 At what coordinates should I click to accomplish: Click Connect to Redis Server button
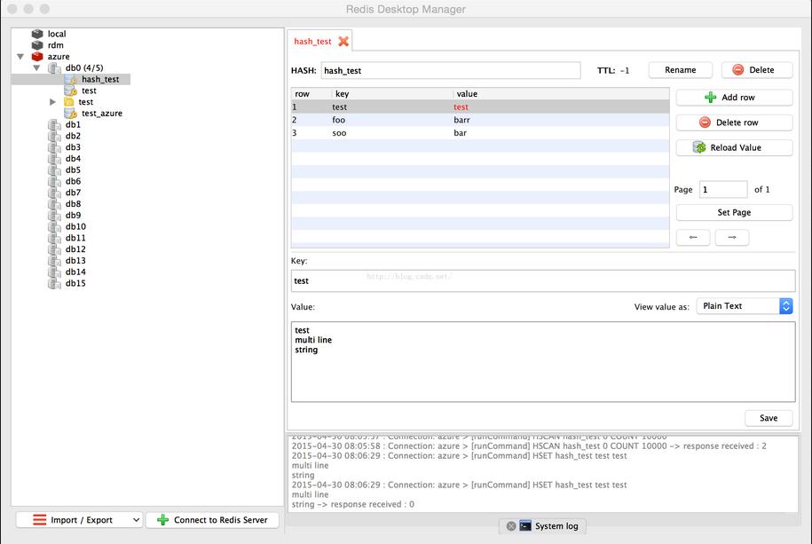click(212, 520)
